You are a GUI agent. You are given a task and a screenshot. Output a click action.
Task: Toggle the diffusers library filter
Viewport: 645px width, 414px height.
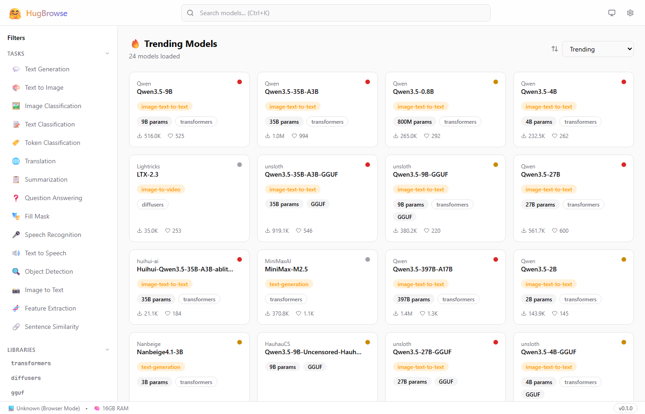tap(26, 378)
